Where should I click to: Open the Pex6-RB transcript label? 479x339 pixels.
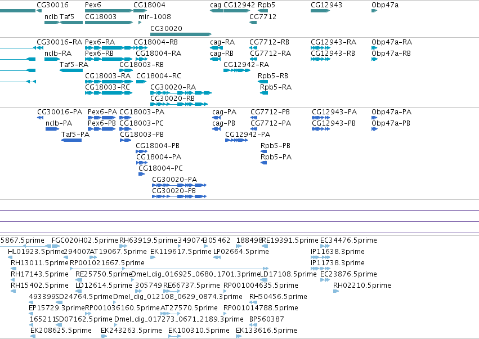coord(99,53)
